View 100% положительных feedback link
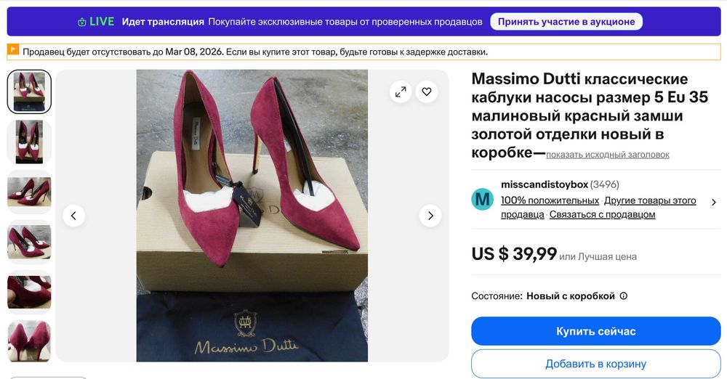 [550, 200]
